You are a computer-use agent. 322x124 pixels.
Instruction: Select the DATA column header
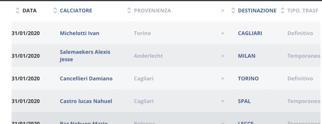pos(30,11)
